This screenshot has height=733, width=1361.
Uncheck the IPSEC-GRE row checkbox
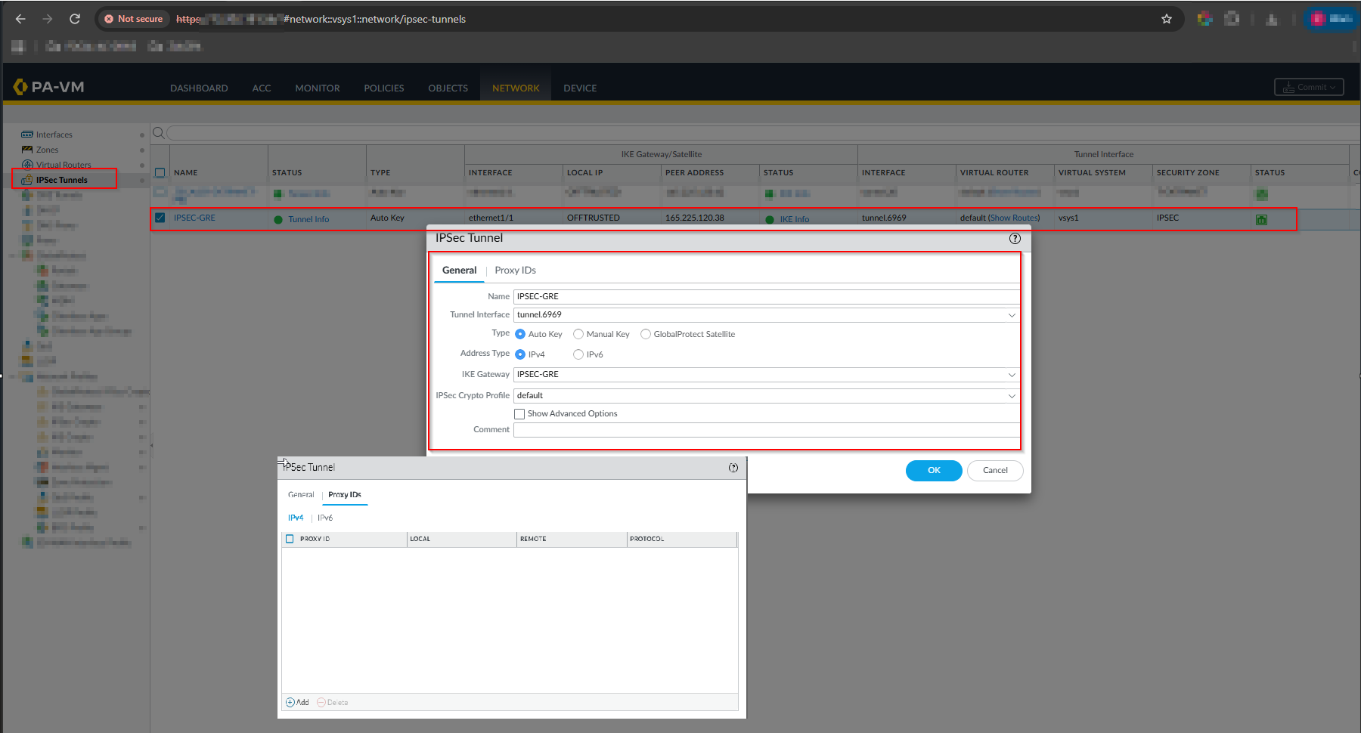coord(160,218)
